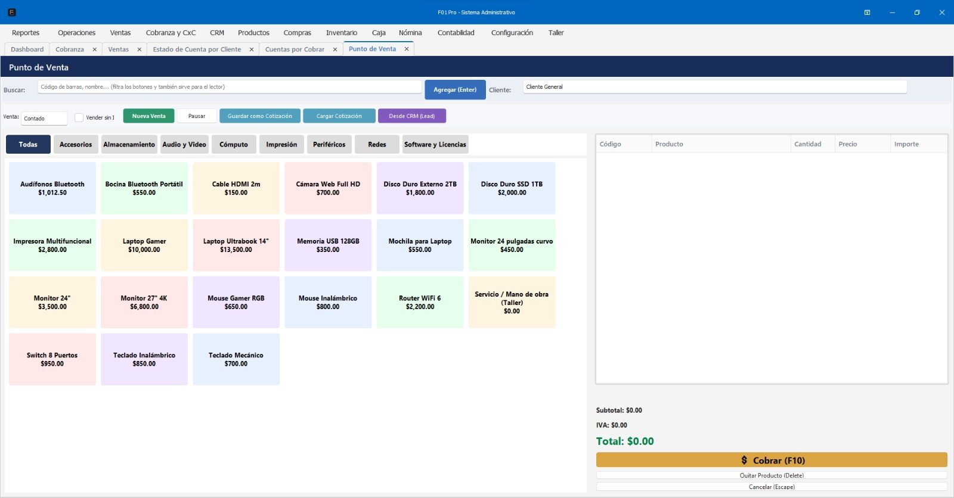Click the title bar layout icon beside minimize
The height and width of the screenshot is (498, 954).
867,13
